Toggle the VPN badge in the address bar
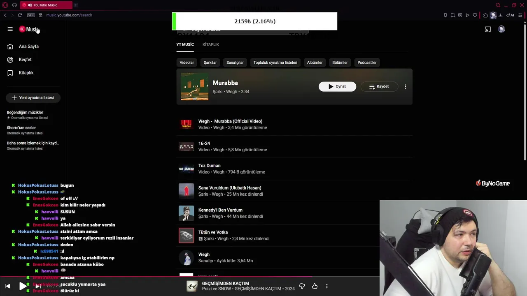 coord(31,15)
